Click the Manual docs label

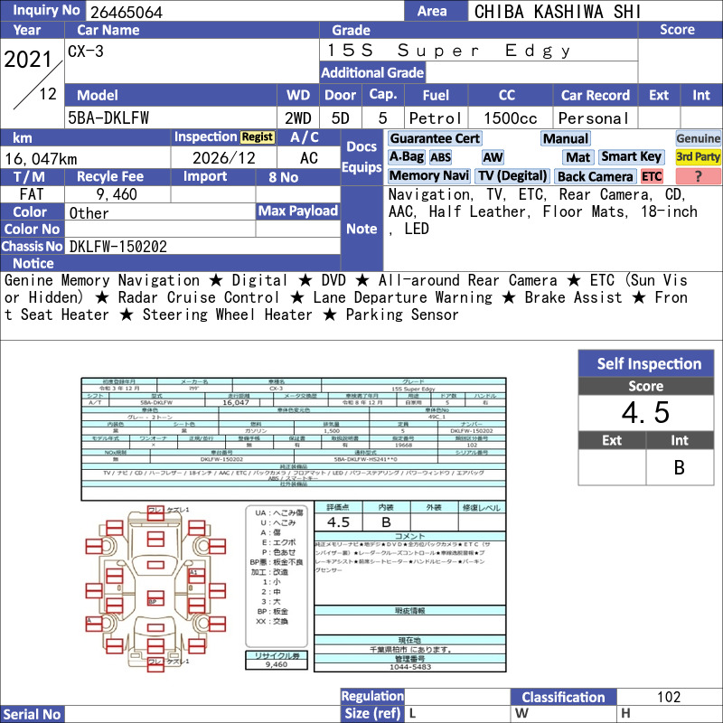pyautogui.click(x=566, y=138)
